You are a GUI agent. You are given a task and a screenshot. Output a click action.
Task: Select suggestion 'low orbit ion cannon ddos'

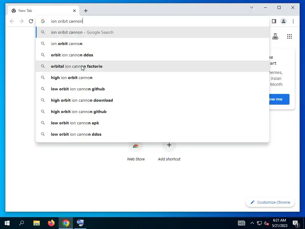coord(153,134)
